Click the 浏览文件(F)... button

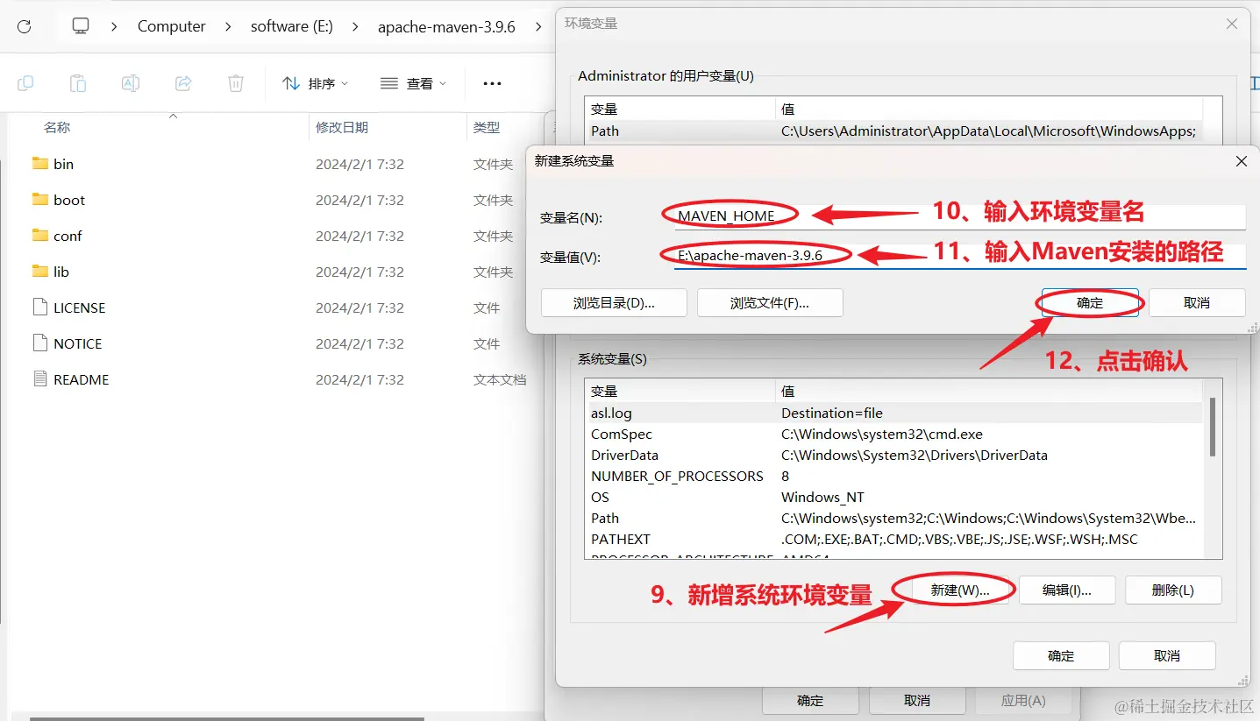(x=770, y=303)
